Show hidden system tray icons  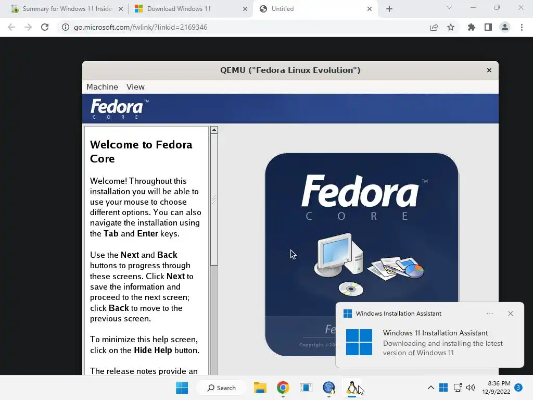click(430, 387)
